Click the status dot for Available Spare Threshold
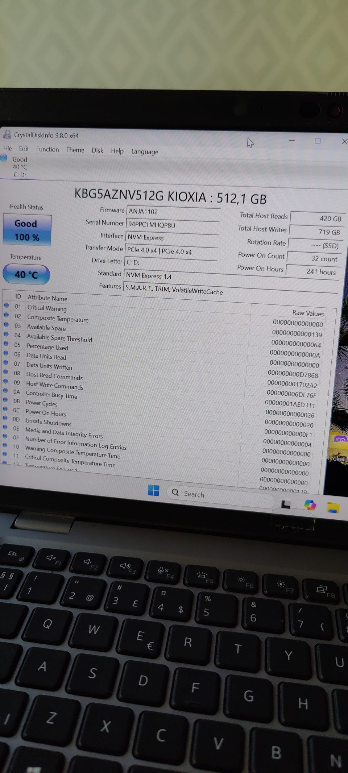Image resolution: width=348 pixels, height=773 pixels. tap(6, 334)
